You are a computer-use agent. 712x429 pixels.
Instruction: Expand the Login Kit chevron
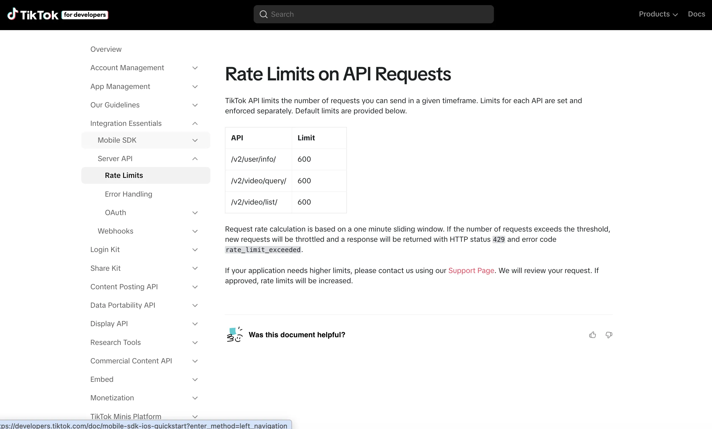(x=195, y=250)
